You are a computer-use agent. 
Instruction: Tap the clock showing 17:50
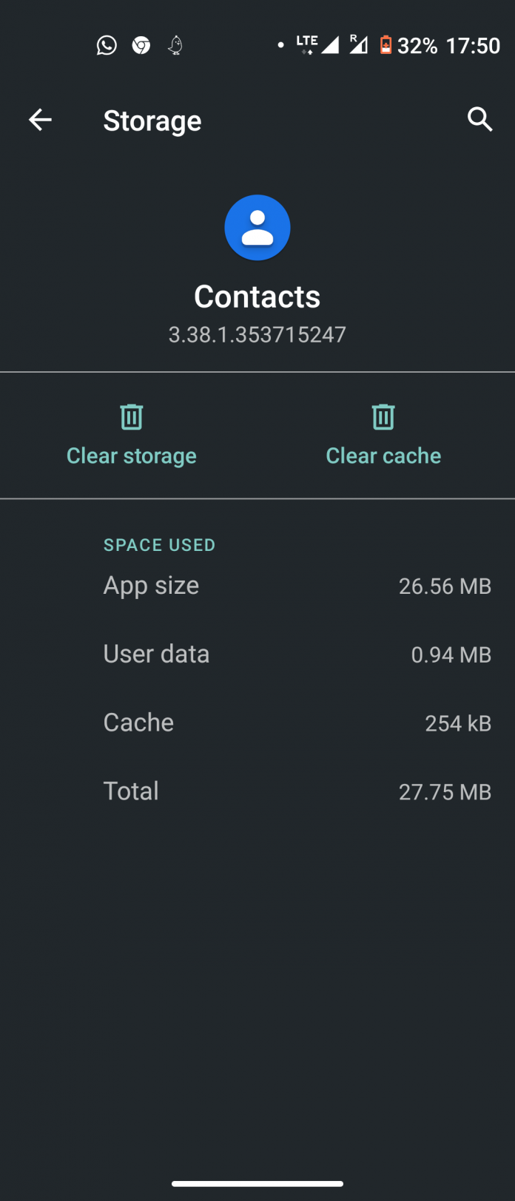tap(474, 46)
